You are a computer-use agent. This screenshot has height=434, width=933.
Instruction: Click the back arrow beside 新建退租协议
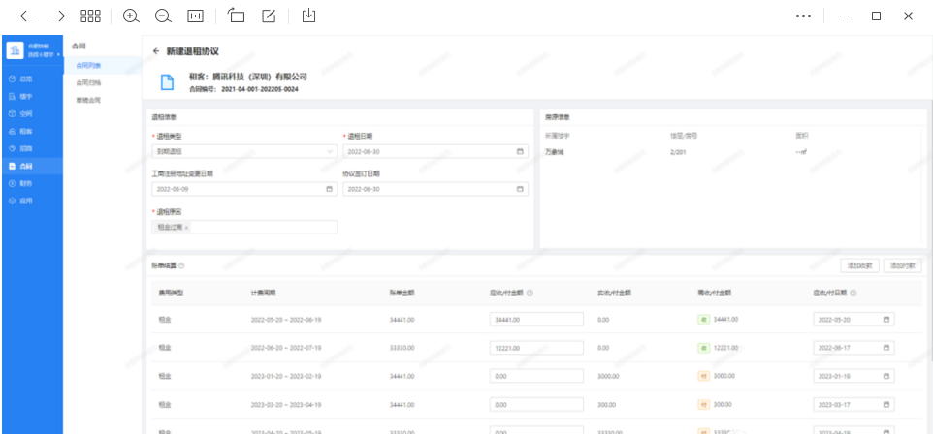click(x=156, y=50)
